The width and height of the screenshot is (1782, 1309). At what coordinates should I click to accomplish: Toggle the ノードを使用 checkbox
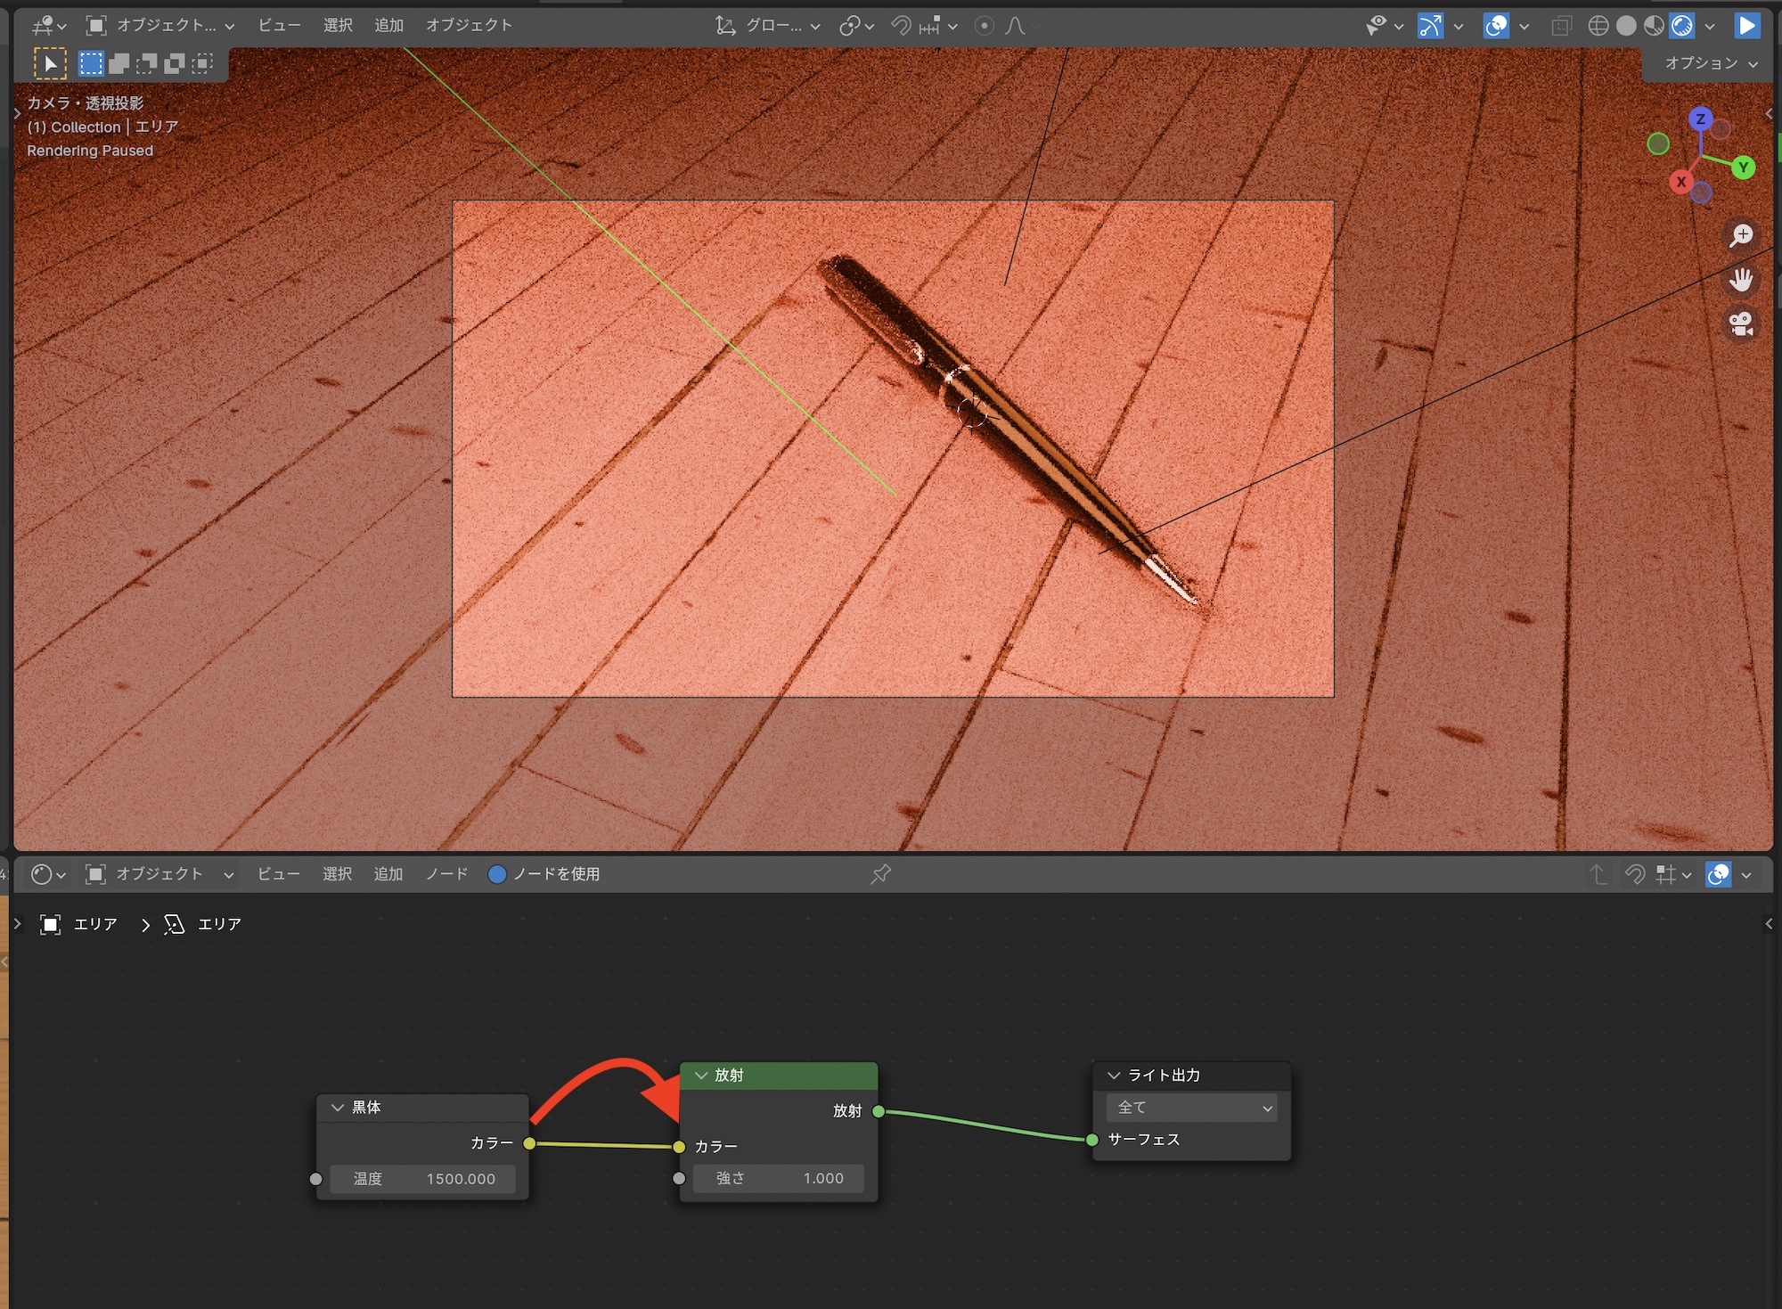coord(497,874)
